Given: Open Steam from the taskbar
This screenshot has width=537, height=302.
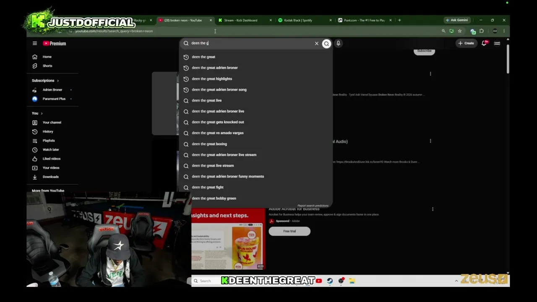Looking at the screenshot, I should [330, 281].
